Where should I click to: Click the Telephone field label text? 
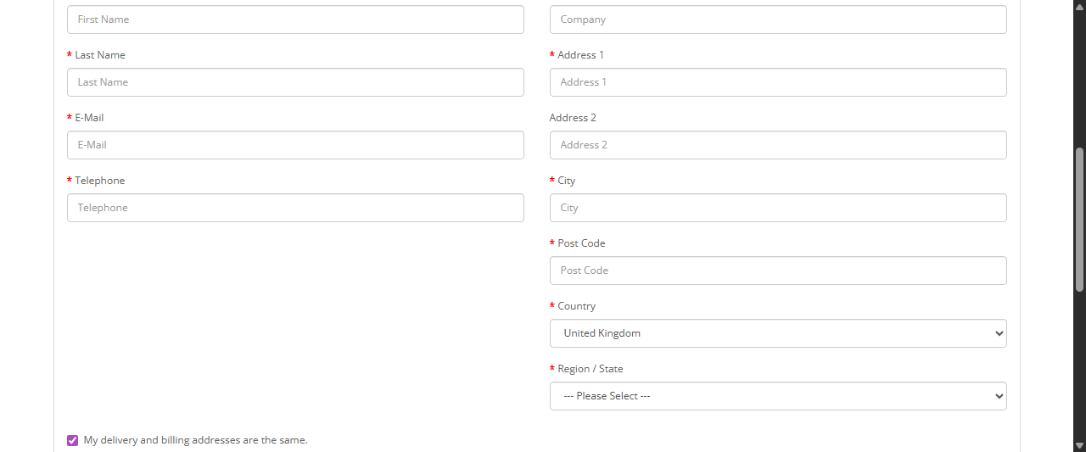99,181
